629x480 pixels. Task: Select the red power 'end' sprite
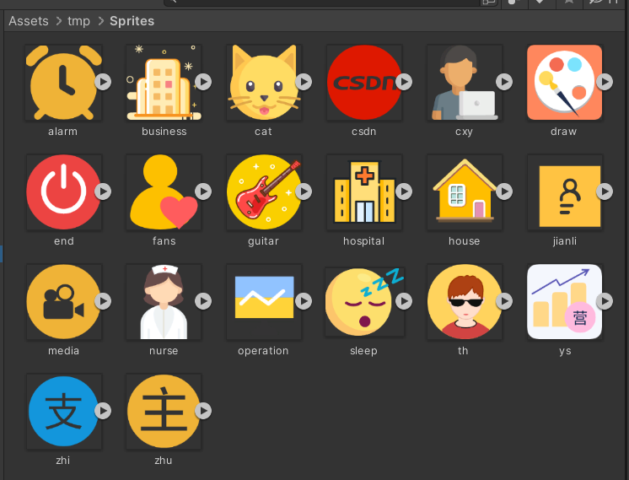63,191
